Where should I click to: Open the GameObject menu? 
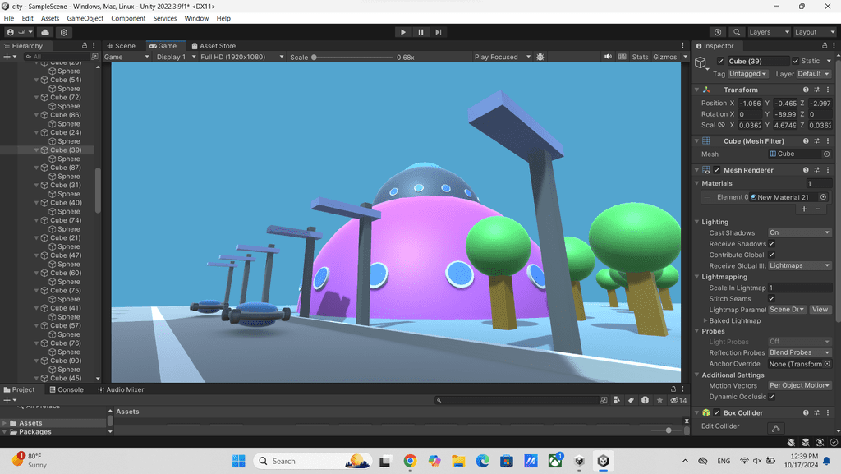[85, 18]
